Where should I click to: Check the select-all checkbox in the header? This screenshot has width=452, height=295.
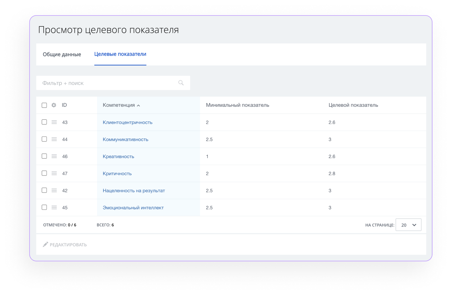44,105
